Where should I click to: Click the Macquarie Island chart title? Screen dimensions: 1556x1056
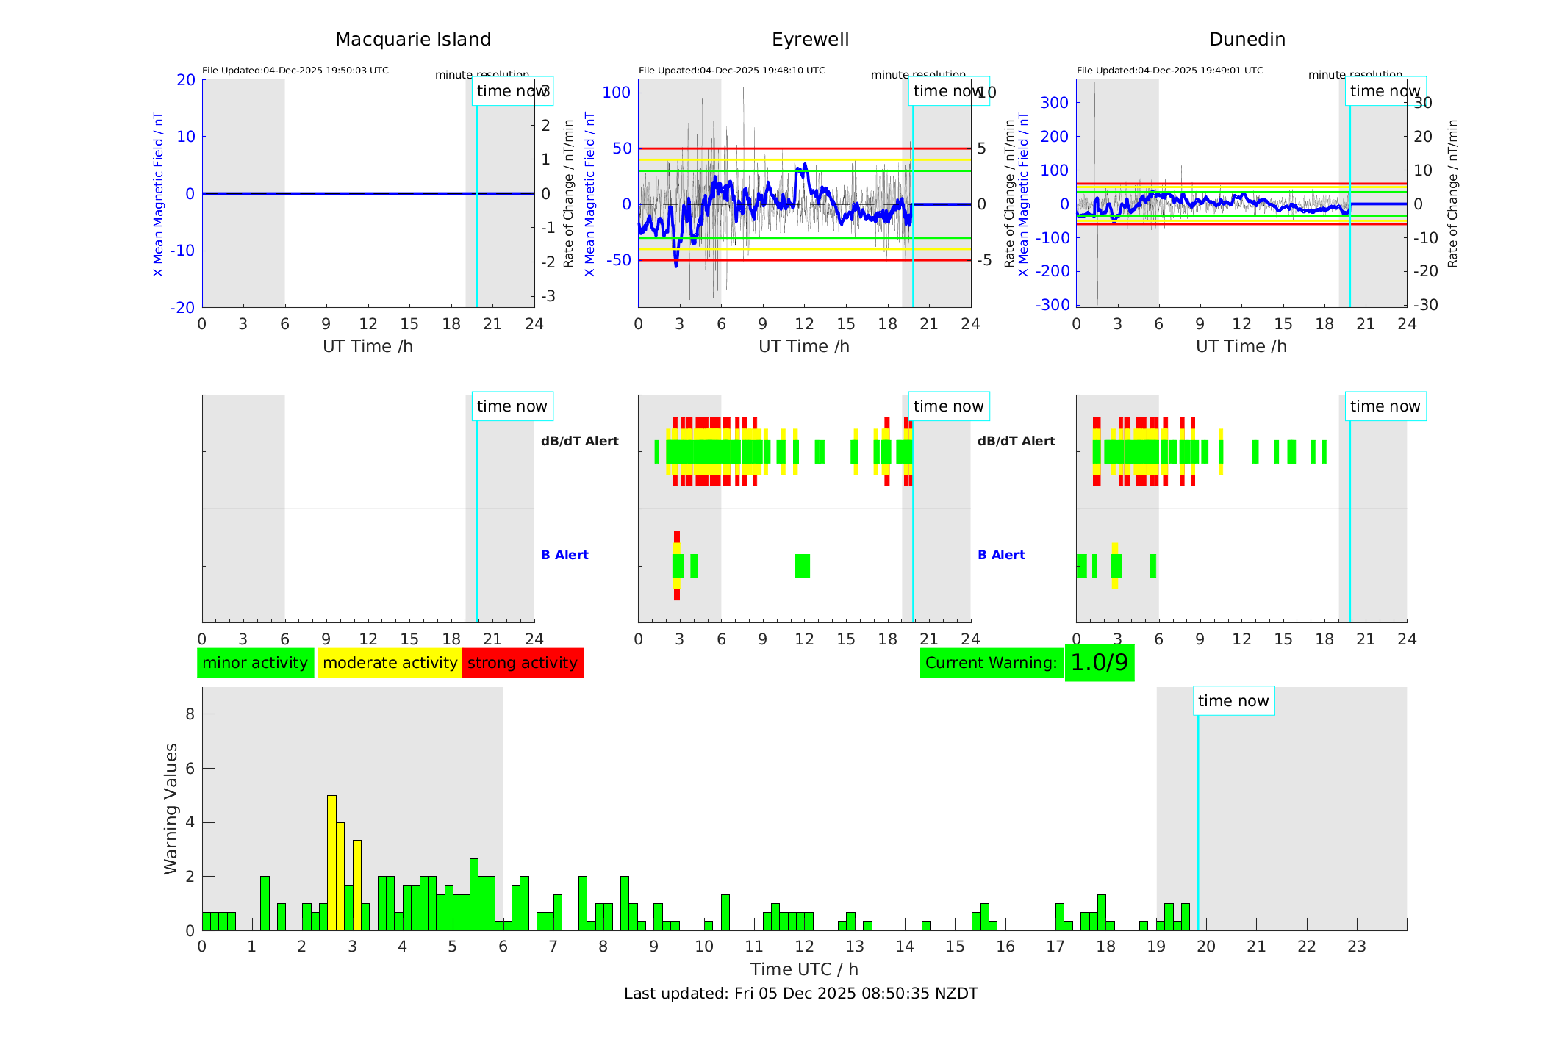point(412,40)
